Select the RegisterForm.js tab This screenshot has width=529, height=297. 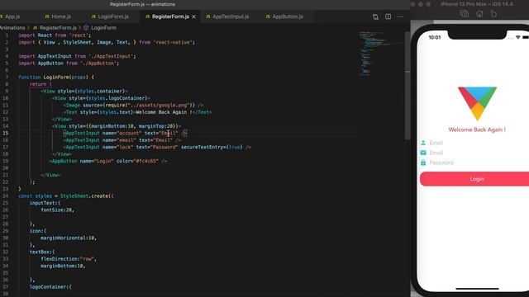pyautogui.click(x=170, y=16)
